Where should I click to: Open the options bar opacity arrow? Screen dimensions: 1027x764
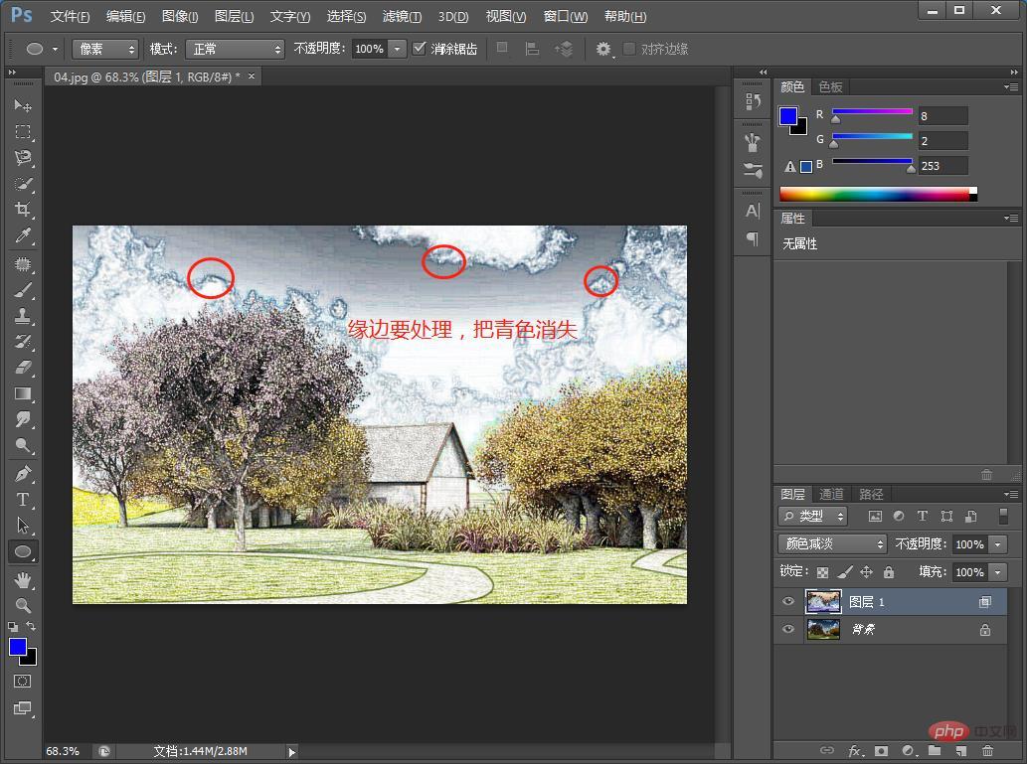coord(398,49)
